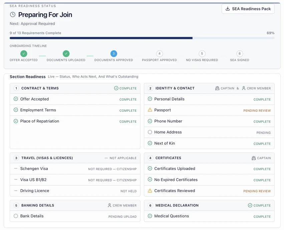Open the Banking Details section header
This screenshot has height=230, width=284.
point(75,205)
